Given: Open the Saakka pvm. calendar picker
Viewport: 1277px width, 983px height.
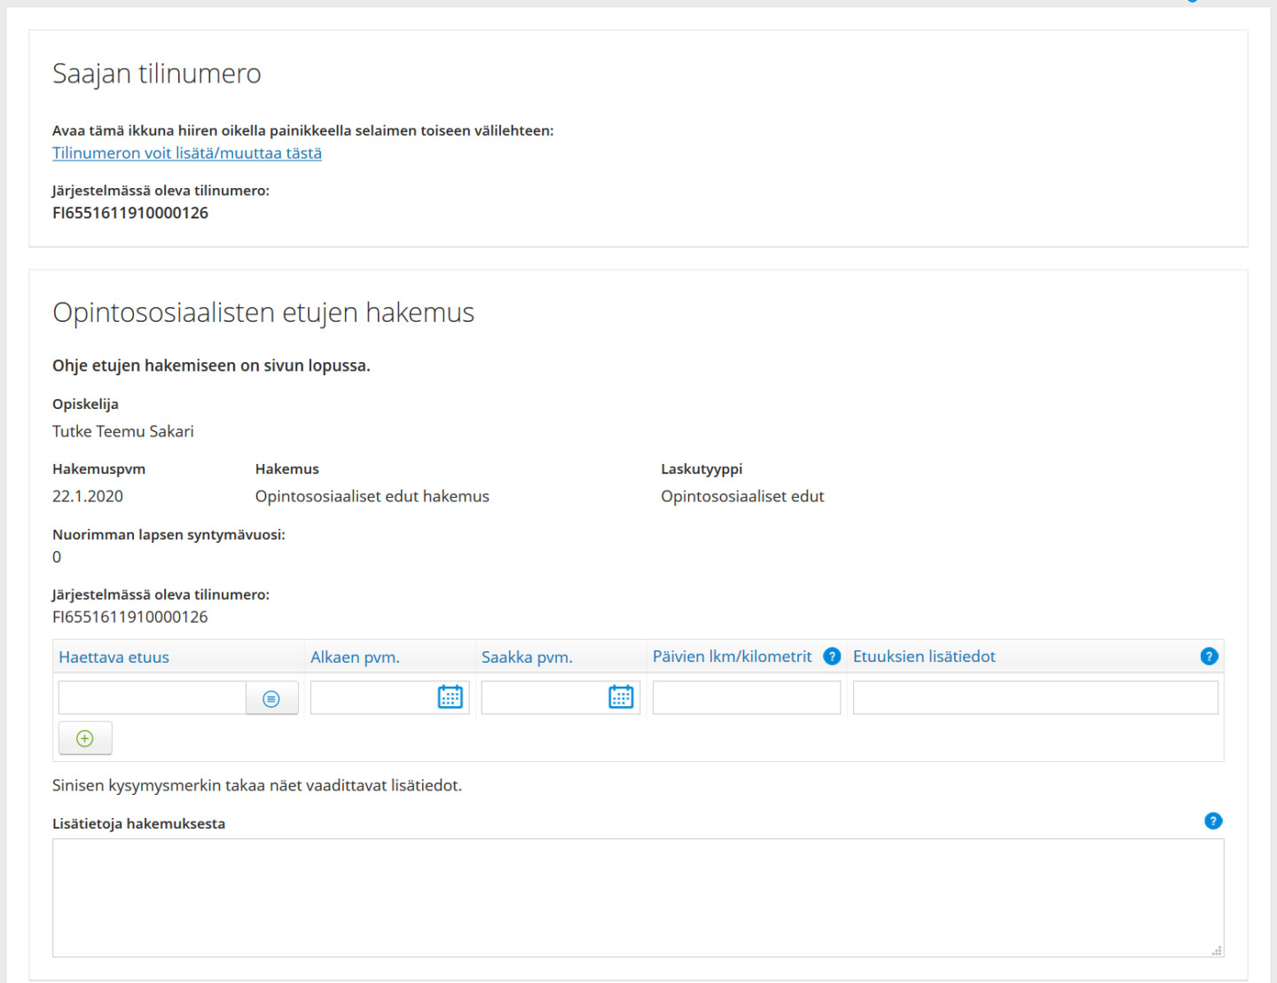Looking at the screenshot, I should pyautogui.click(x=621, y=697).
